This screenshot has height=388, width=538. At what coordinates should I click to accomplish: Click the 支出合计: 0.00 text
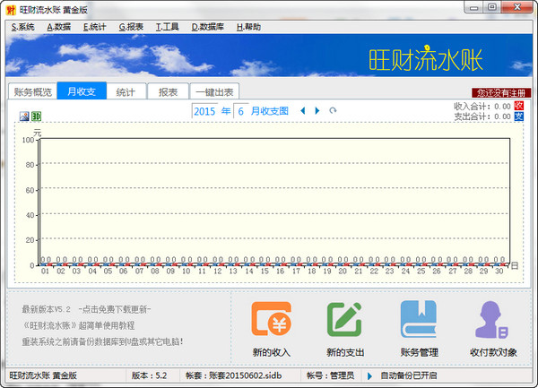coord(482,116)
